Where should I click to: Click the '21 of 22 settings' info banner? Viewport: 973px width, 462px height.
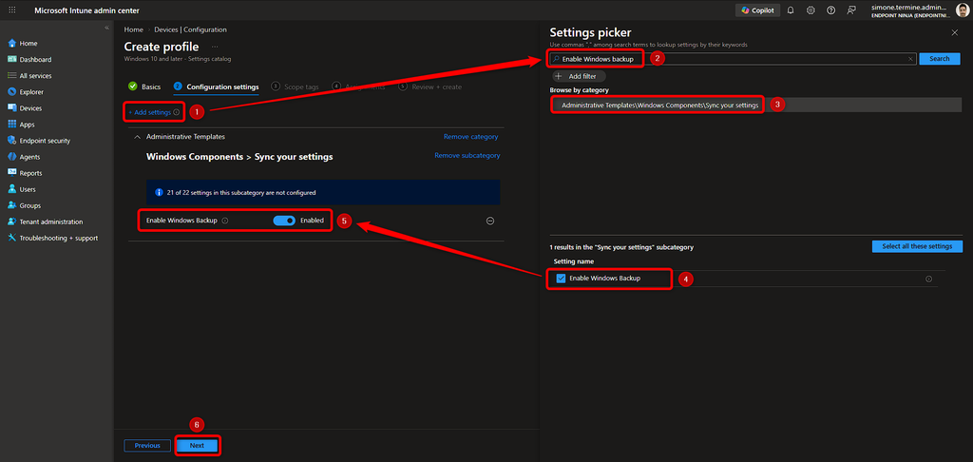(323, 192)
